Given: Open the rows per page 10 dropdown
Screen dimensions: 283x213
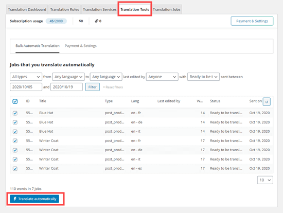Looking at the screenshot, I should click(265, 180).
